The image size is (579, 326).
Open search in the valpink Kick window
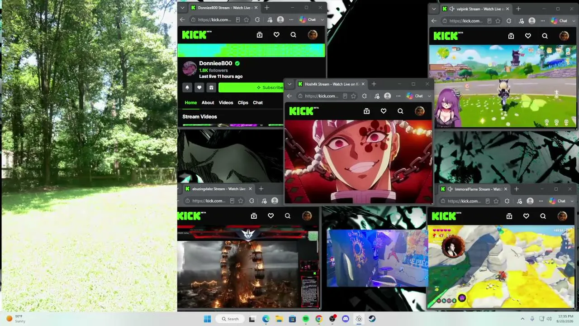(x=545, y=36)
